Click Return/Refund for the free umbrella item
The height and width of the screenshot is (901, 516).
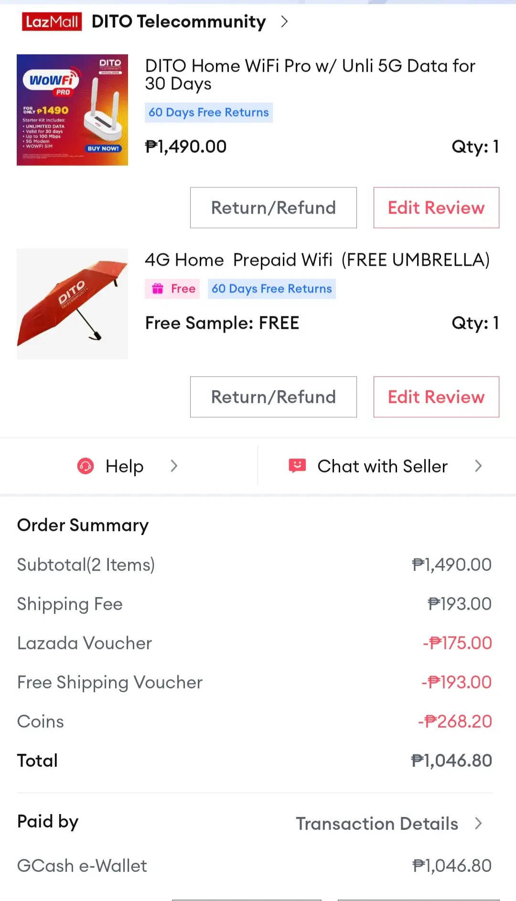tap(273, 397)
